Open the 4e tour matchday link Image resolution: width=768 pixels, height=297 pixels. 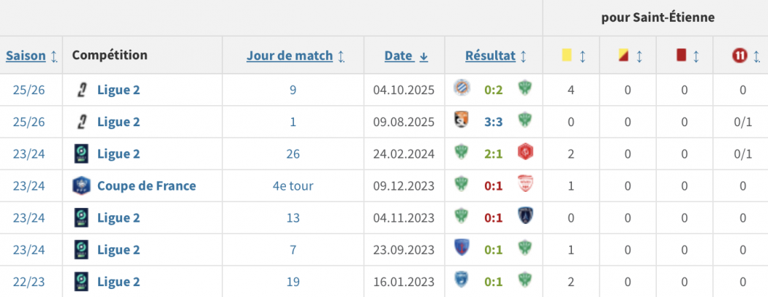click(x=293, y=185)
